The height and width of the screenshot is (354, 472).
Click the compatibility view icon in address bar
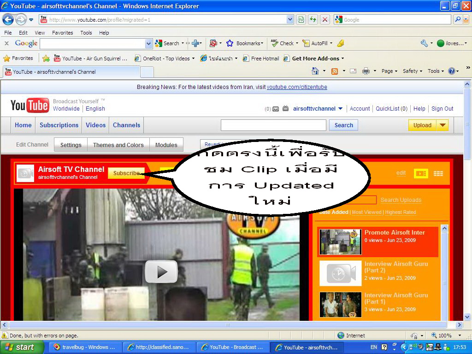[301, 20]
